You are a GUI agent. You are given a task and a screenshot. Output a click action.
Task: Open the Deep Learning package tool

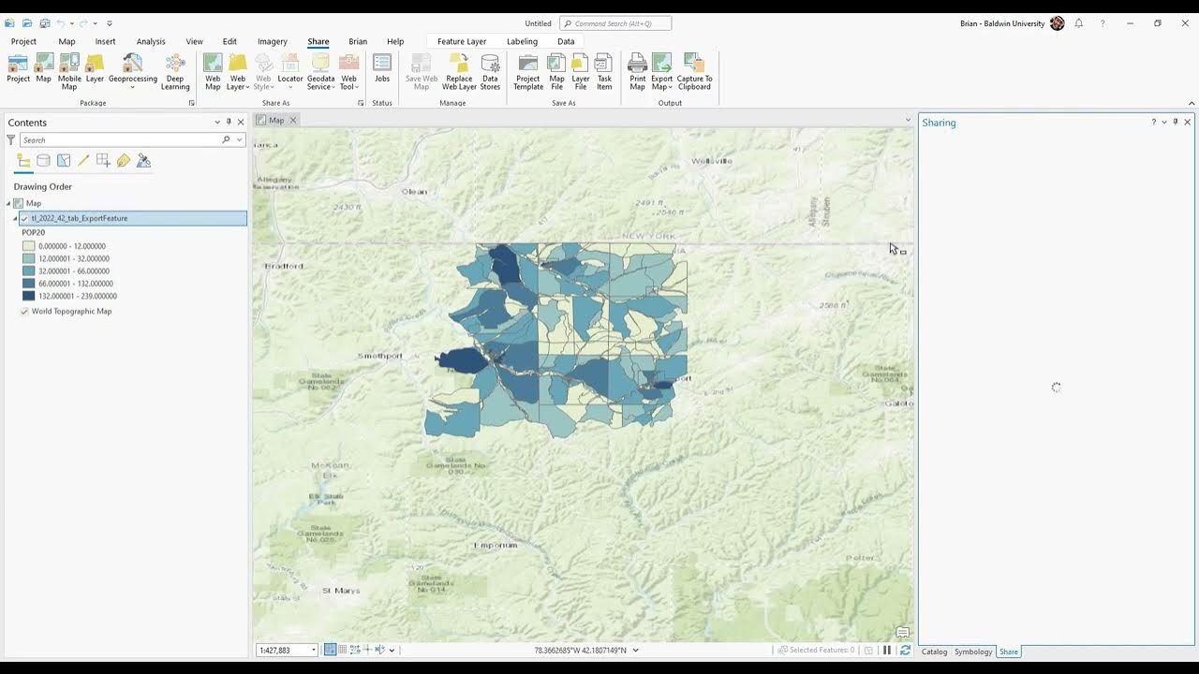point(175,72)
